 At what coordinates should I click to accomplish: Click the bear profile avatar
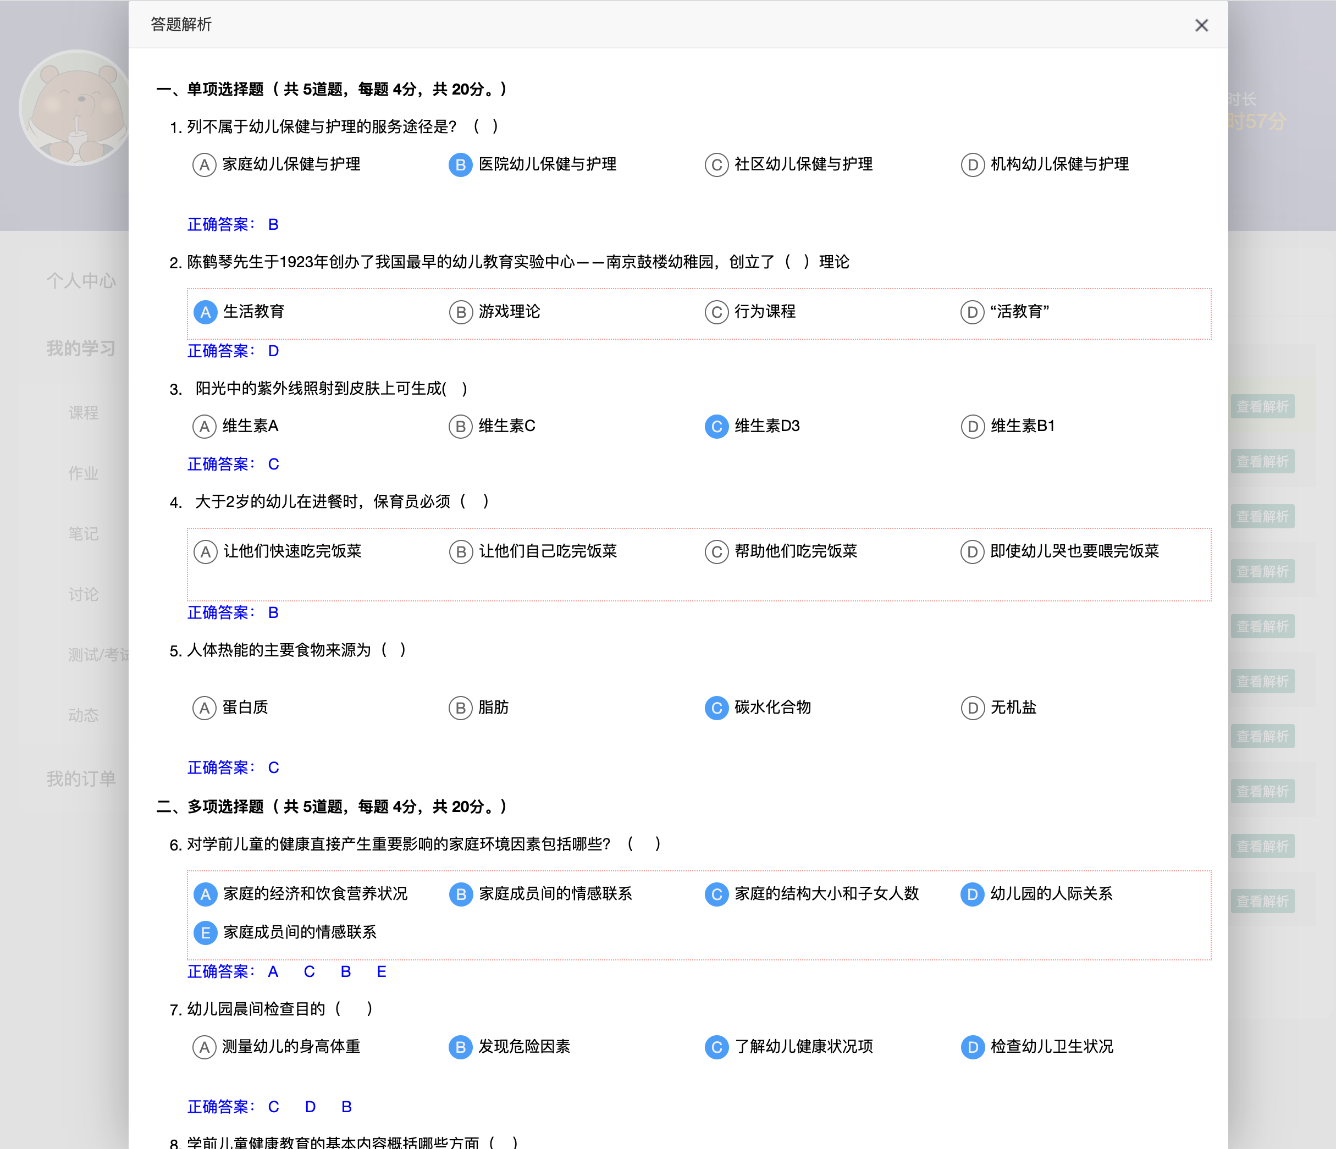click(x=76, y=108)
